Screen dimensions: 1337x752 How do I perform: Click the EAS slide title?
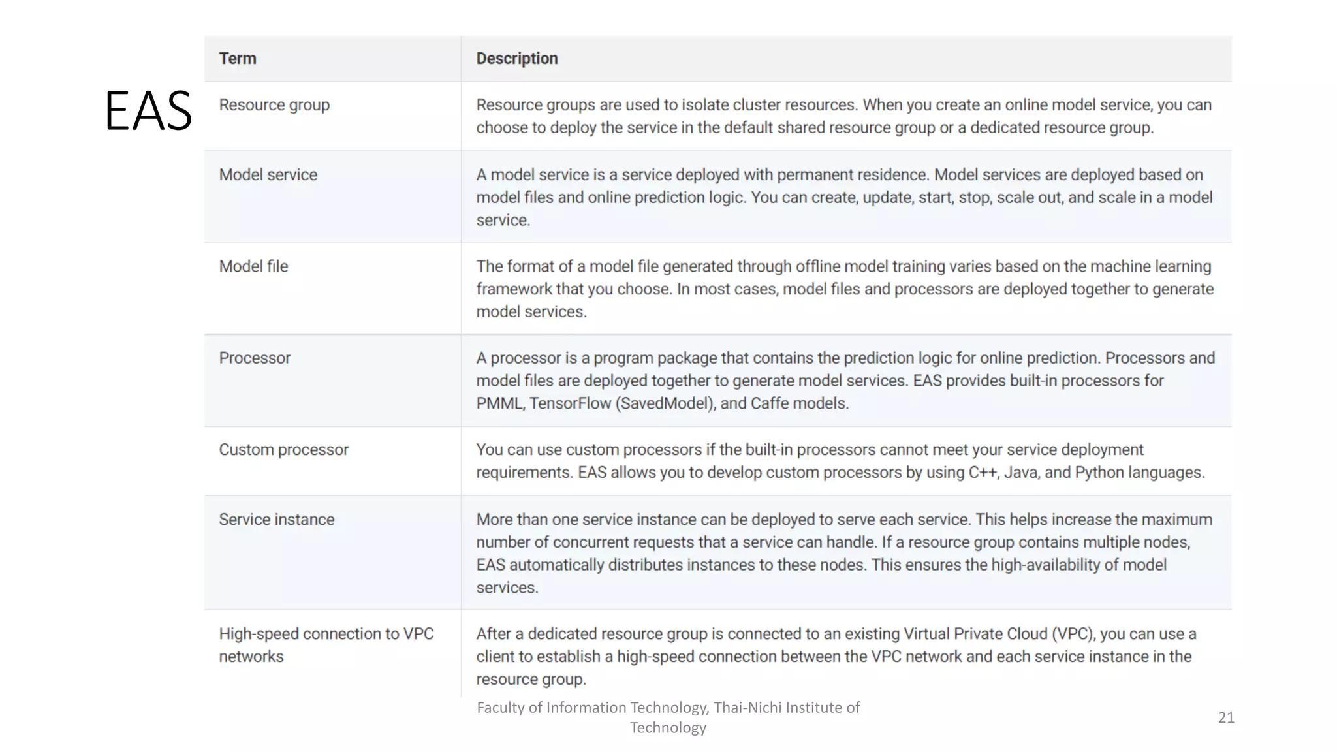point(148,111)
